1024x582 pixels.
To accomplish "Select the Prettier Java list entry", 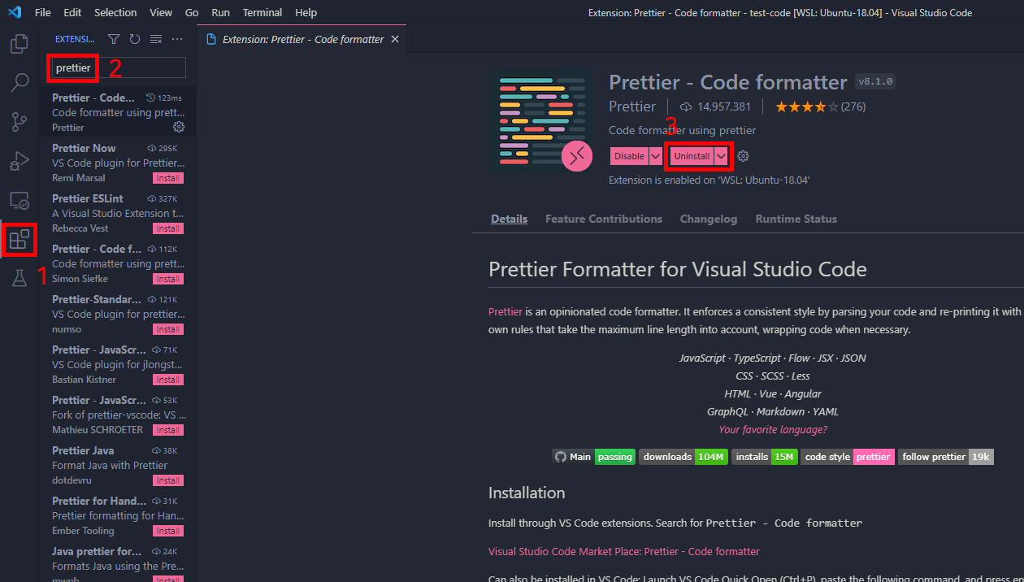I will [118, 465].
